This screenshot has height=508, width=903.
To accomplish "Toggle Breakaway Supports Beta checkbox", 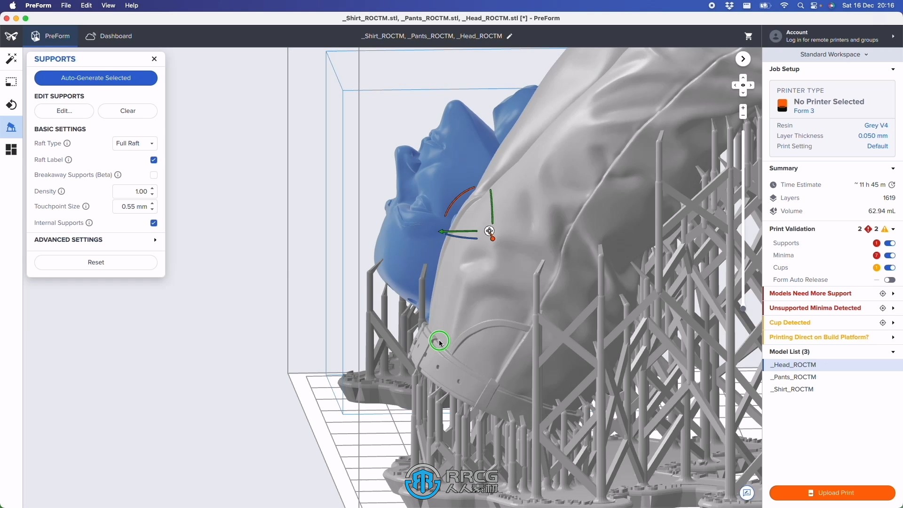I will pyautogui.click(x=153, y=175).
